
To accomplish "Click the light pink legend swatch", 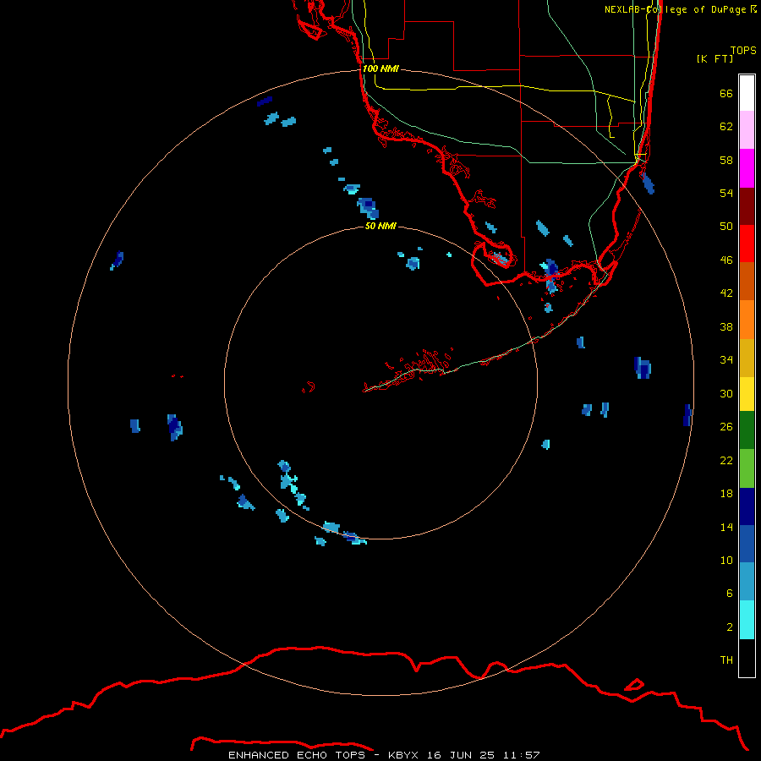I will coord(747,129).
